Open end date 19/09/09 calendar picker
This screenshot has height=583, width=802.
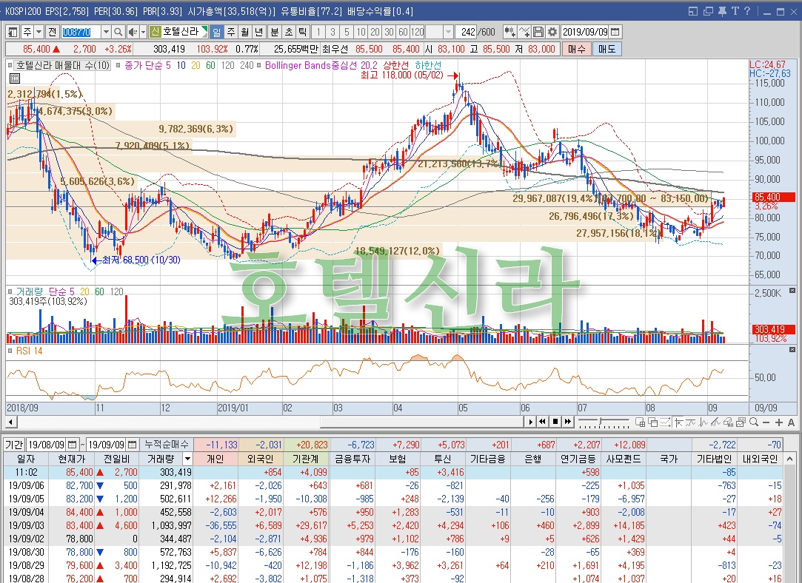pos(132,445)
